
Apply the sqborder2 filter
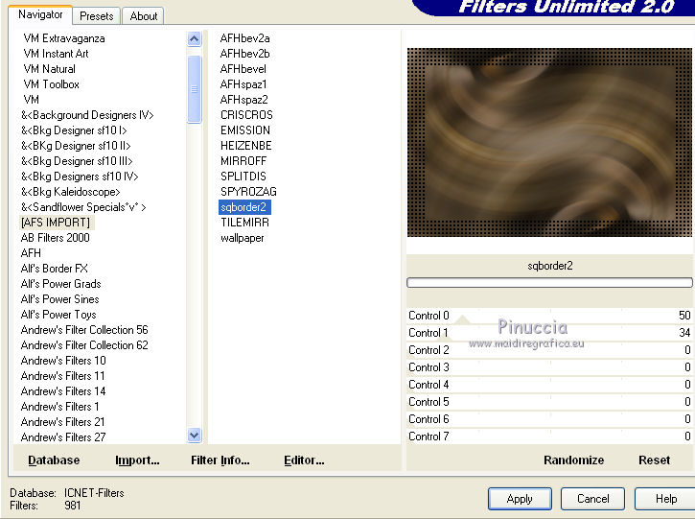(x=520, y=499)
